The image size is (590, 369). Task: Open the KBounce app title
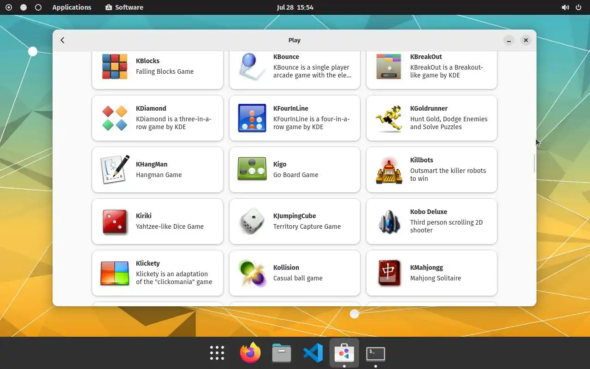coord(286,57)
